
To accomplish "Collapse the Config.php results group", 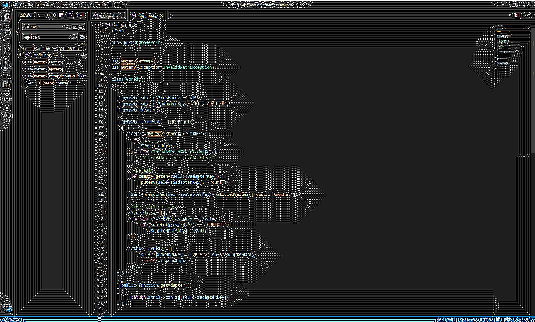I will click(x=21, y=55).
